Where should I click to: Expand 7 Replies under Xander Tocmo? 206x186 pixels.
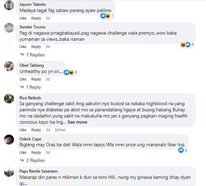[32, 55]
